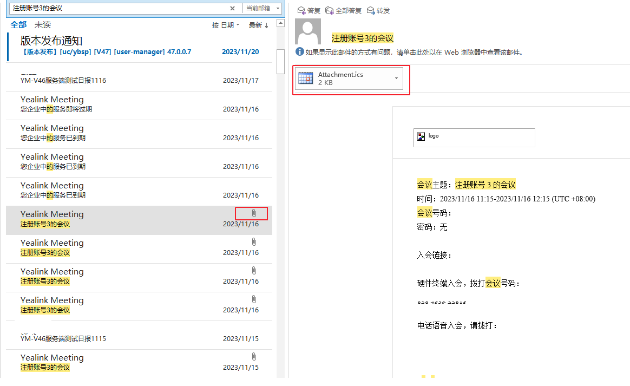Open the Yealink Meeting email dated 2023/11/15
Viewport: 630px width, 386px height.
[139, 362]
